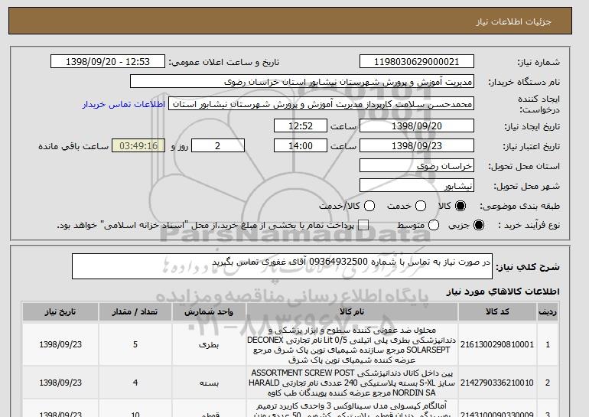Image resolution: width=589 pixels, height=417 pixels.
Task: Click the creation time field 12:52
Action: point(301,125)
